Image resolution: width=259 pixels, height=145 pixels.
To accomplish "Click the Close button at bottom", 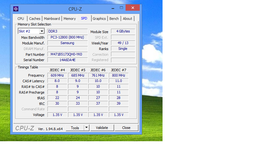I will click(x=126, y=128).
